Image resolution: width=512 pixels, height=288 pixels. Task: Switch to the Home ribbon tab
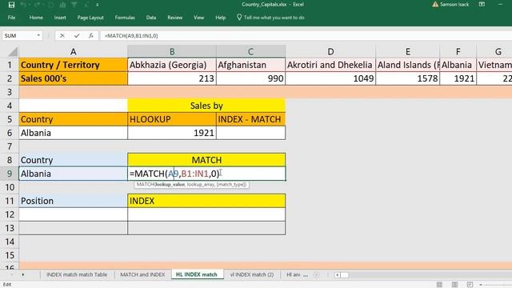tap(36, 18)
